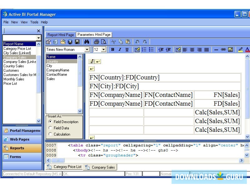This screenshot has height=187, width=250.
Task: Switch to the Parameters Html Page tab
Action: pos(94,35)
